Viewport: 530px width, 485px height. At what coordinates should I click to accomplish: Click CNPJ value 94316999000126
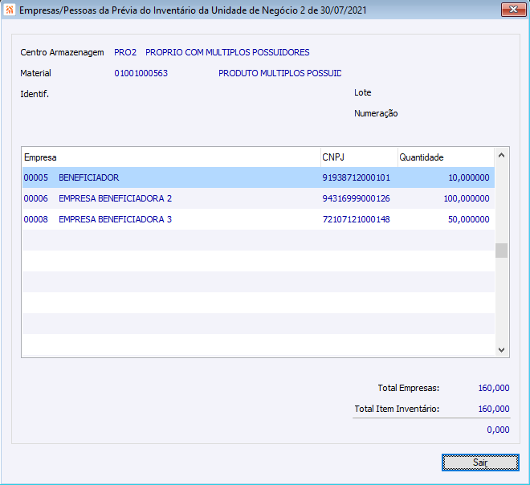tap(357, 198)
